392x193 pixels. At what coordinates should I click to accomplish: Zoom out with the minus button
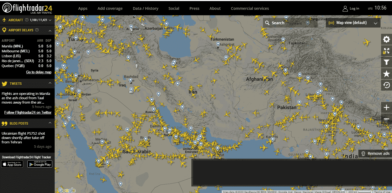pos(386,119)
